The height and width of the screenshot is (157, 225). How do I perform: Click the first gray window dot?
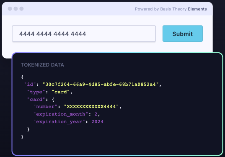click(10, 9)
